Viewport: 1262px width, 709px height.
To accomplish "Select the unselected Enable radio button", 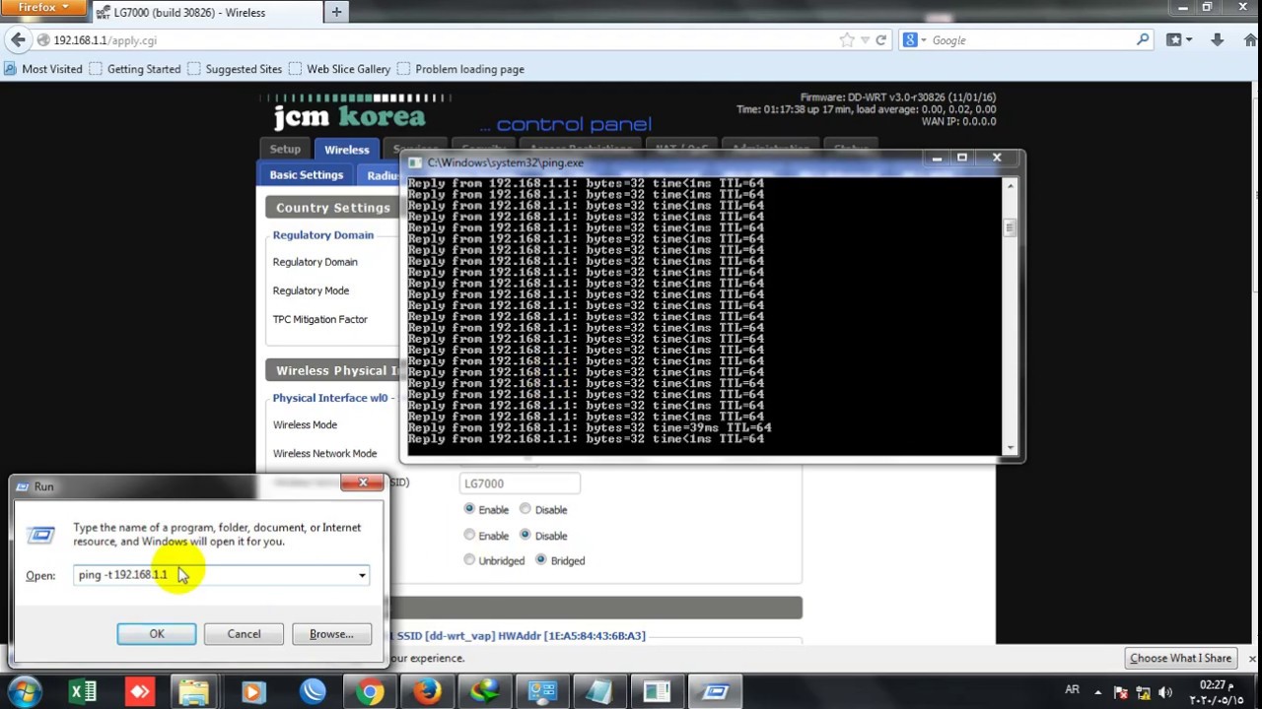I will pos(469,535).
